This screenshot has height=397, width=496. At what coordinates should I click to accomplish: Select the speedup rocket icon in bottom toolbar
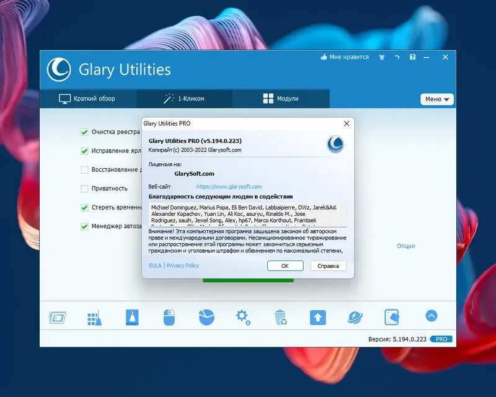tap(355, 317)
